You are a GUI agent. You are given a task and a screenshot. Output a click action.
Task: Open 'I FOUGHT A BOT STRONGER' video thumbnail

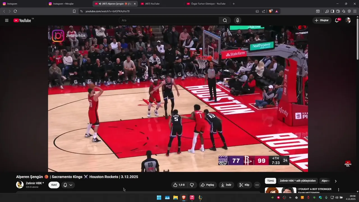[280, 190]
